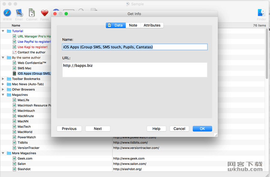Viewport: 270px width, 177px height.
Task: Select the MacLife bookmark icon
Action: (14, 100)
